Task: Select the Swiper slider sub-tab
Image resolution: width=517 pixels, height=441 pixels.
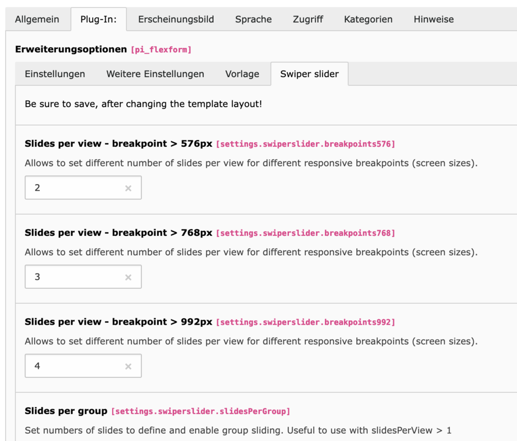Action: pos(309,74)
